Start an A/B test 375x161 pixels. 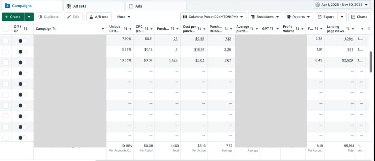click(x=99, y=17)
